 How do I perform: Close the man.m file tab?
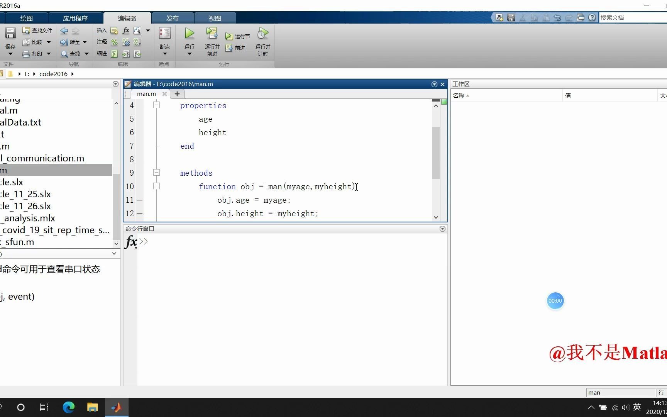pos(164,94)
